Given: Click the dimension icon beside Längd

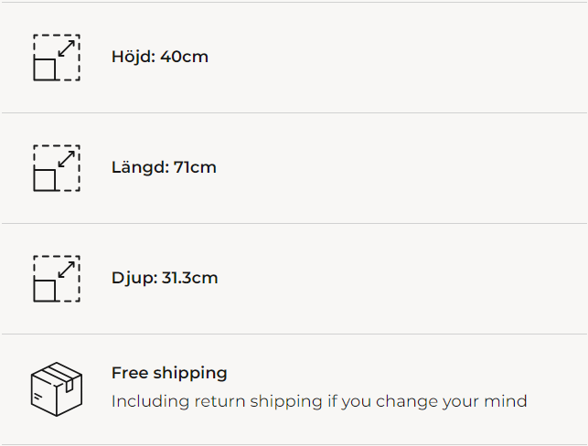Looking at the screenshot, I should tap(57, 168).
